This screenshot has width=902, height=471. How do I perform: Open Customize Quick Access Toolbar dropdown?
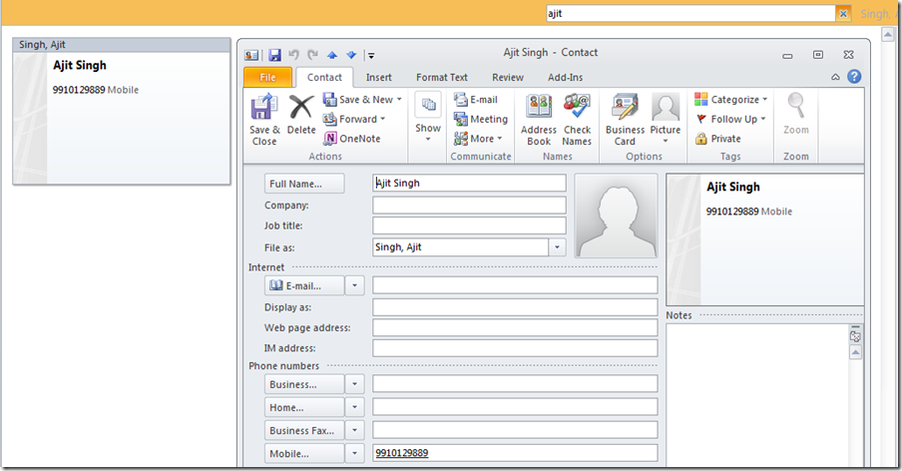click(371, 56)
